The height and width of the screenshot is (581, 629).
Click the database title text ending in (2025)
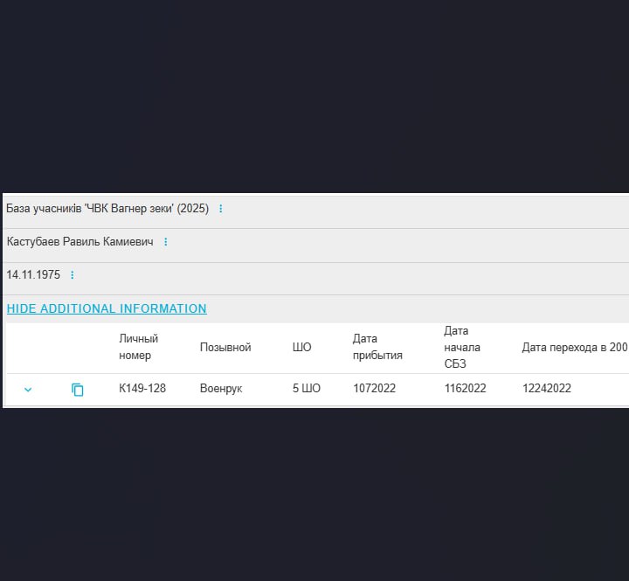click(107, 209)
